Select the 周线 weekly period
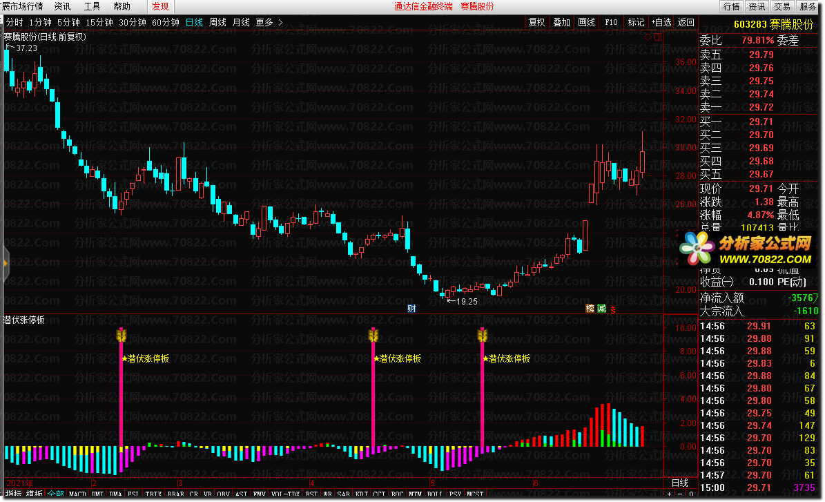The height and width of the screenshot is (502, 825). pos(218,22)
